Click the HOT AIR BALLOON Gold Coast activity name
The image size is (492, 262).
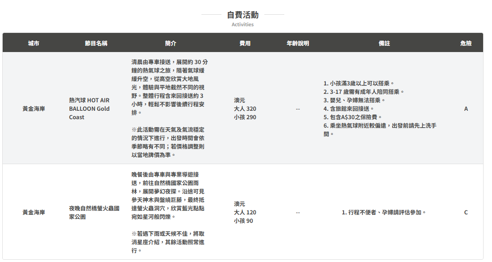[x=89, y=109]
